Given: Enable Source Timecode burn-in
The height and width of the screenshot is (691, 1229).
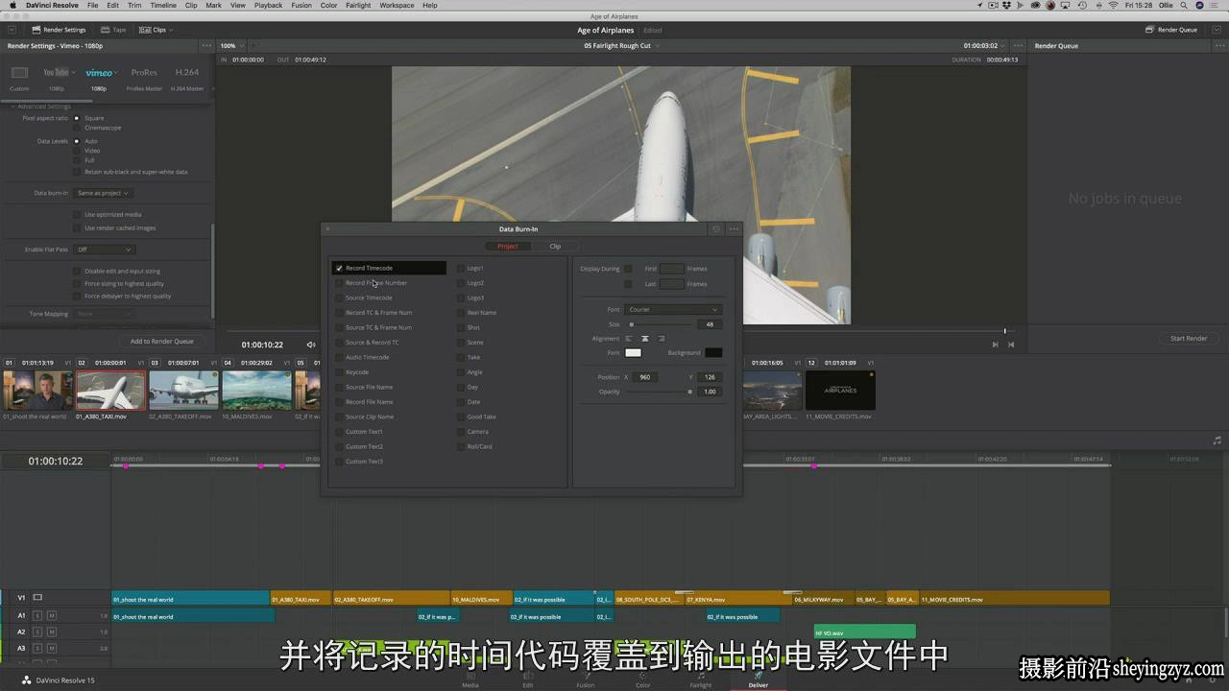Looking at the screenshot, I should tap(339, 298).
